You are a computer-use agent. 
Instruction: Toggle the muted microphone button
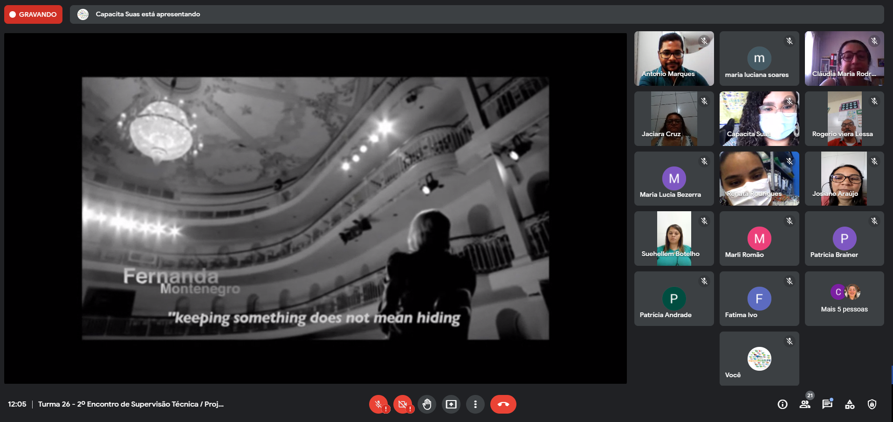[x=378, y=404]
